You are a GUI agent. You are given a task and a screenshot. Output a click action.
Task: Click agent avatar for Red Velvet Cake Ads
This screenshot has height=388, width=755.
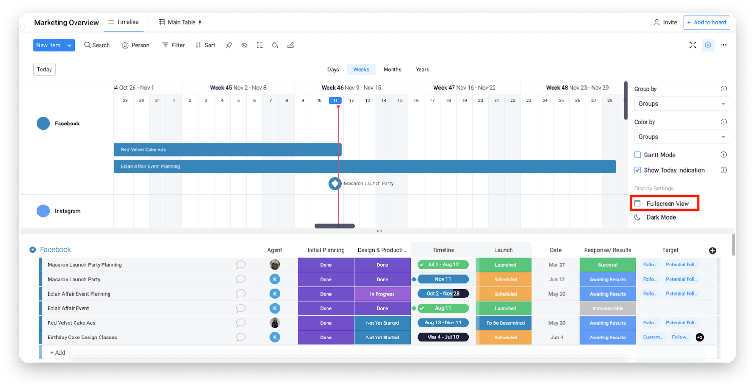[x=275, y=322]
